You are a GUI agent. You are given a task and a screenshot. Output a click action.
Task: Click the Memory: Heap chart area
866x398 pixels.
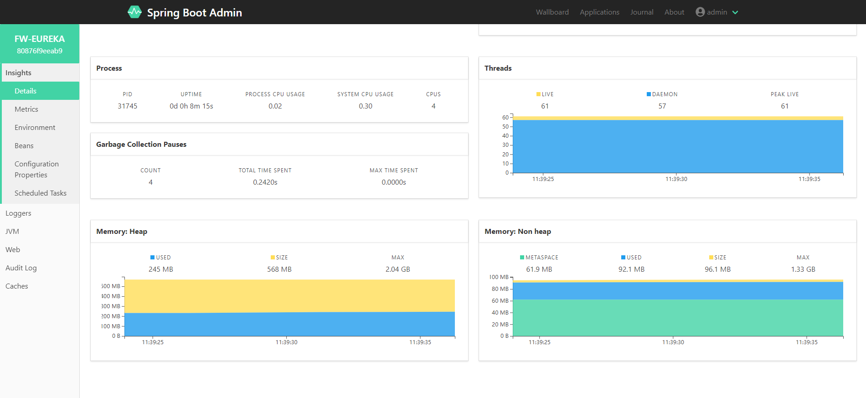[x=290, y=308]
